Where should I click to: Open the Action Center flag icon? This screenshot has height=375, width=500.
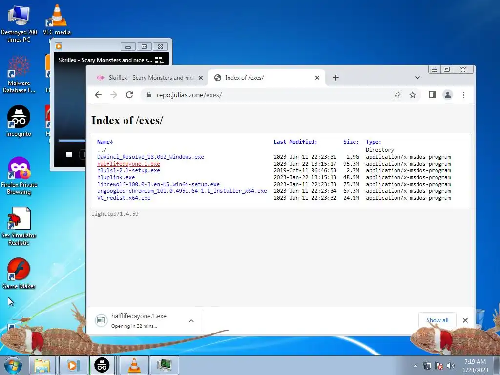click(439, 366)
